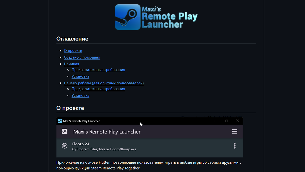Click the 'О проекте' section heading

click(x=70, y=108)
